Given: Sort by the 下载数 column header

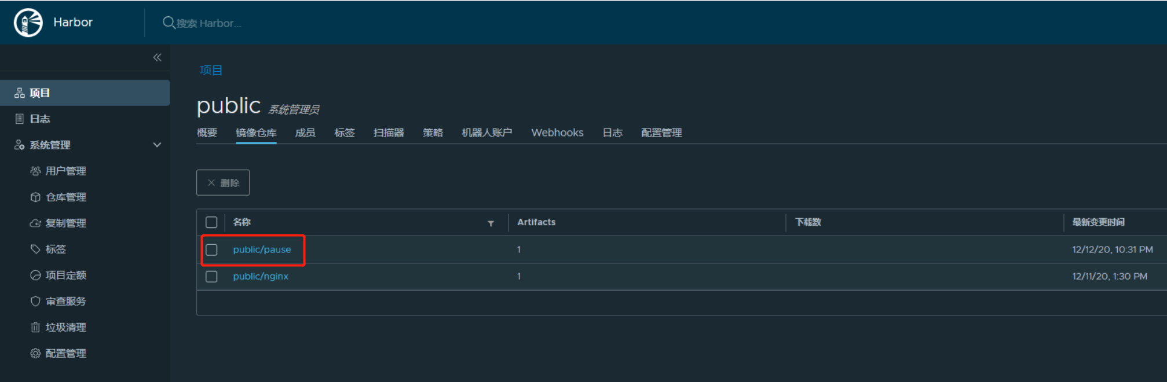Looking at the screenshot, I should [x=808, y=222].
